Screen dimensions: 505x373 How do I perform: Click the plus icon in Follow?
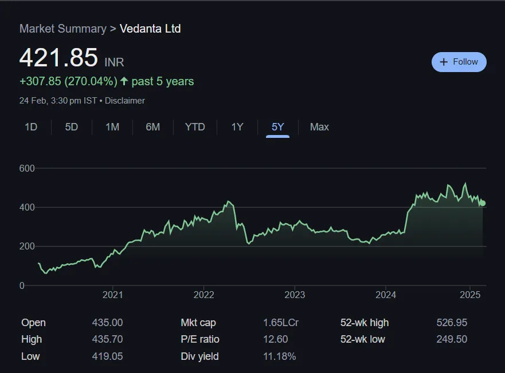click(x=444, y=62)
